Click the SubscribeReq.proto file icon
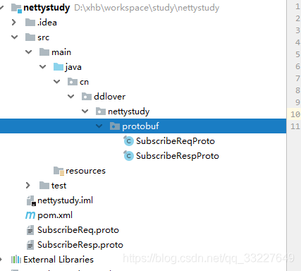Viewport: 301px width, 271px height. 30,230
